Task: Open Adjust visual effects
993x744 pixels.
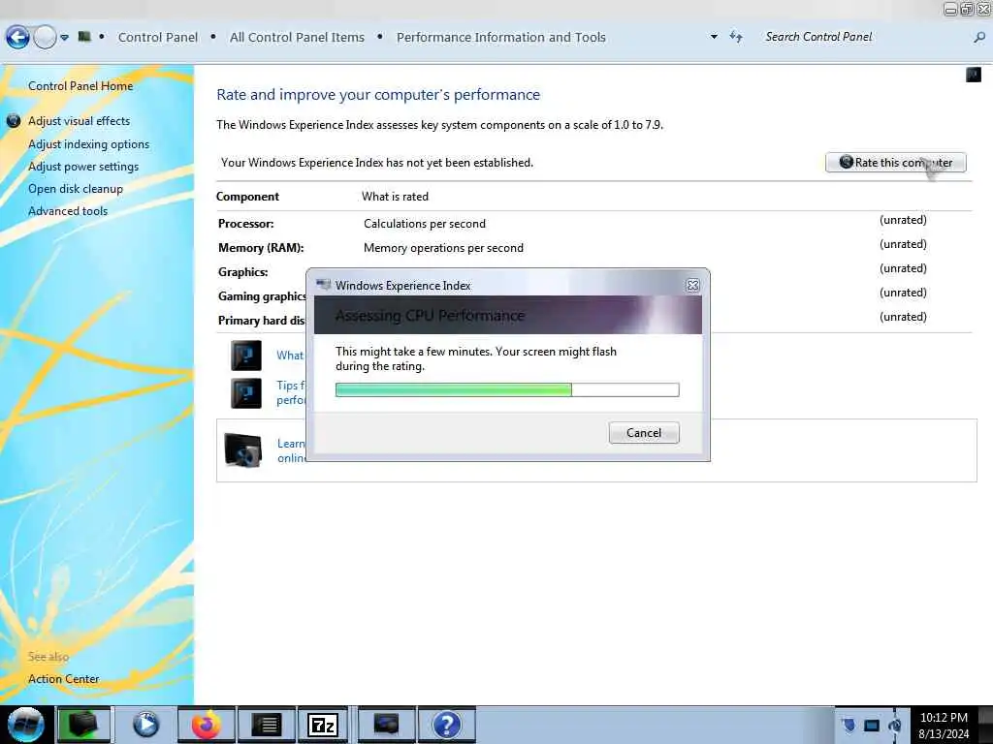Action: point(79,121)
